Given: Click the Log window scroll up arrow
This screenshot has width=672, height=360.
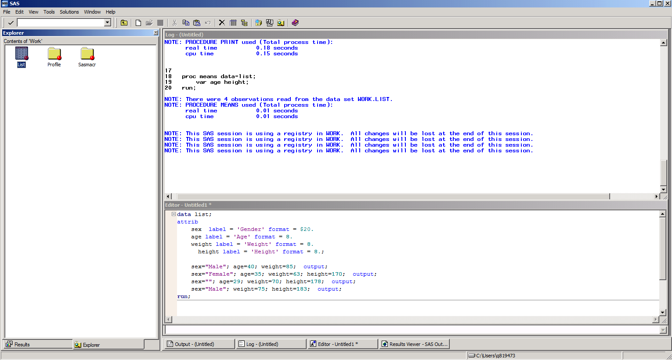Looking at the screenshot, I should pyautogui.click(x=664, y=43).
